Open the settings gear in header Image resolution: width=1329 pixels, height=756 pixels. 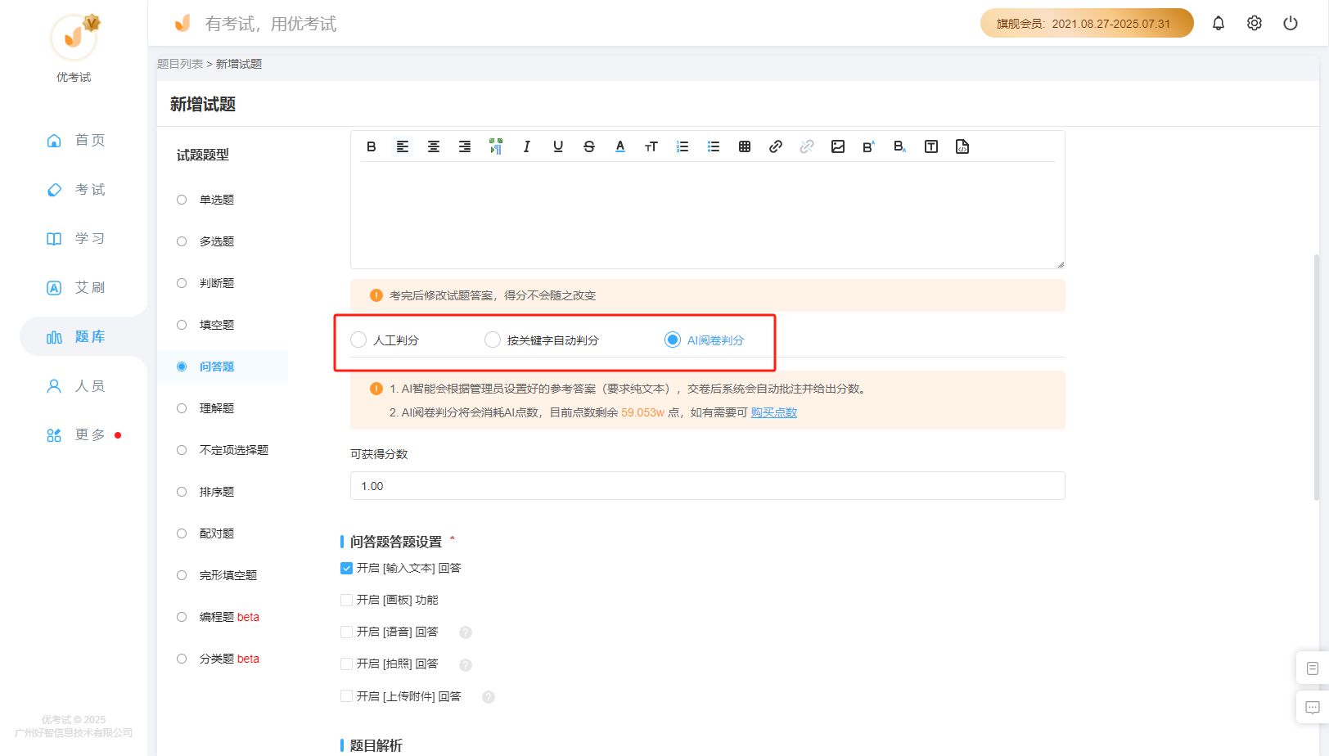click(1255, 23)
